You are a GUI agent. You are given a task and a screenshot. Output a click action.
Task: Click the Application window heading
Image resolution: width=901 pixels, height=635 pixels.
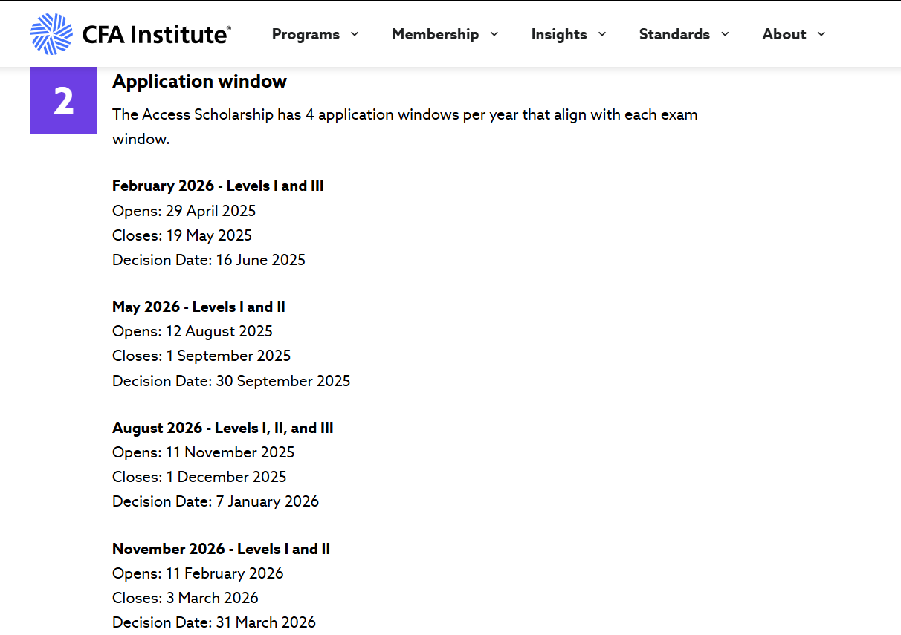pos(199,82)
